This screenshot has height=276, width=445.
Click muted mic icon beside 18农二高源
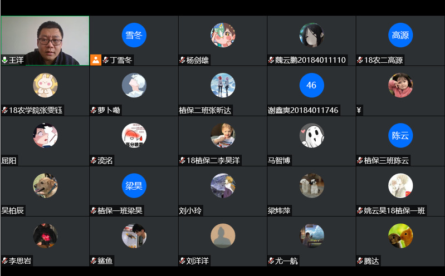360,60
